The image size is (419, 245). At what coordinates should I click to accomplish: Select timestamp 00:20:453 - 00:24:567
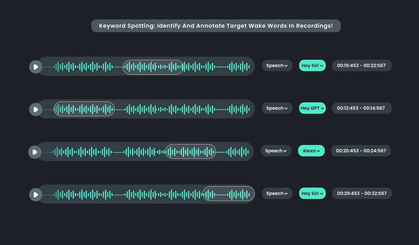coord(361,151)
